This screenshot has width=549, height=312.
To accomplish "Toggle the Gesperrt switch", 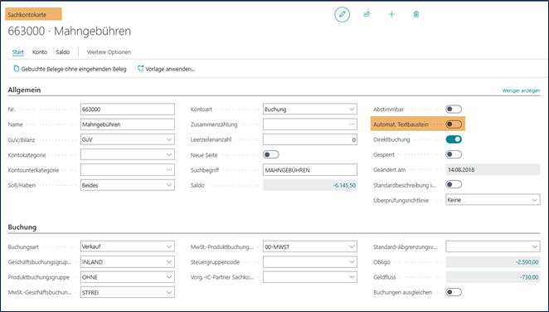I will (454, 154).
